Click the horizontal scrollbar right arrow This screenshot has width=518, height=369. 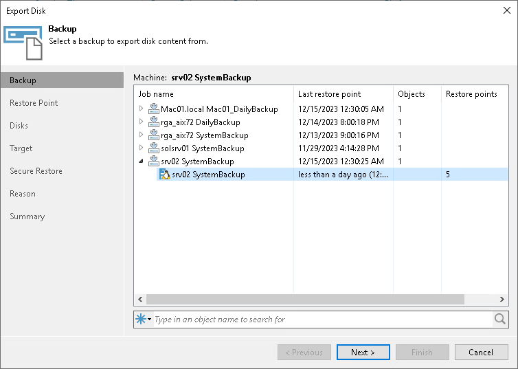(502, 300)
